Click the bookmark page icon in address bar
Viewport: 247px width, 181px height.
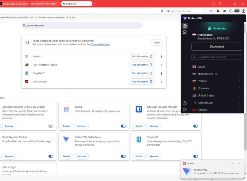tap(162, 11)
